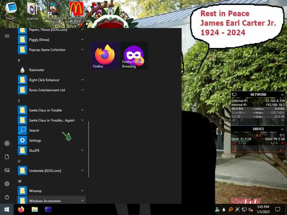
Task: Open the notification center icon
Action: tap(278, 209)
